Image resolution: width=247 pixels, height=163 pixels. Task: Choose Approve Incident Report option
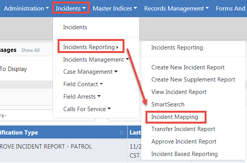click(184, 142)
